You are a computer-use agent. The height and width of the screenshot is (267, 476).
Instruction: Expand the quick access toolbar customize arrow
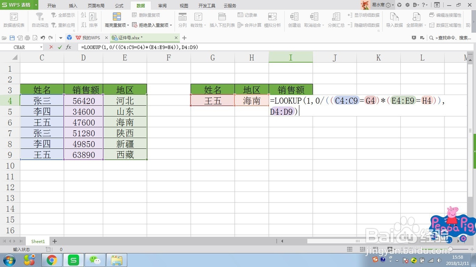tap(61, 38)
